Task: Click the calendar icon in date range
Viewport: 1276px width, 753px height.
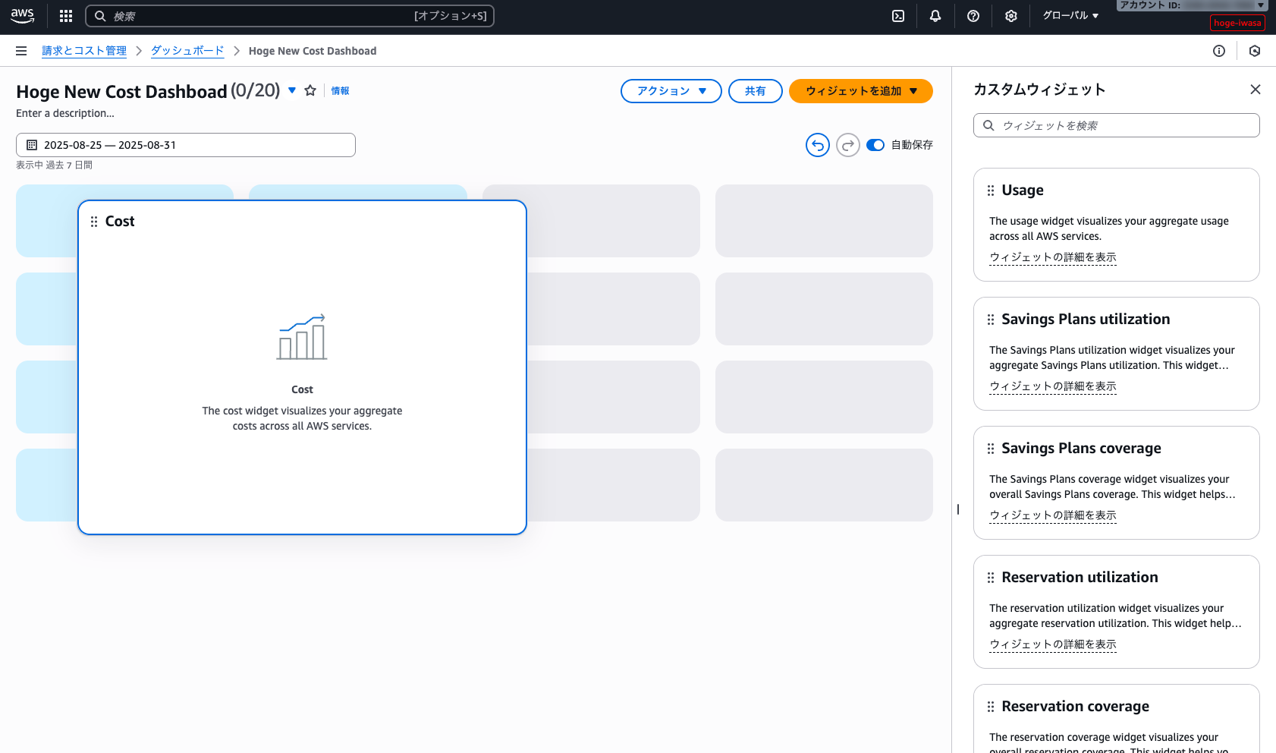Action: 32,145
